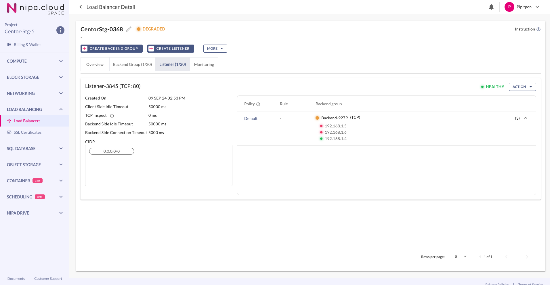Open the Default policy link
The width and height of the screenshot is (550, 285).
click(x=251, y=118)
